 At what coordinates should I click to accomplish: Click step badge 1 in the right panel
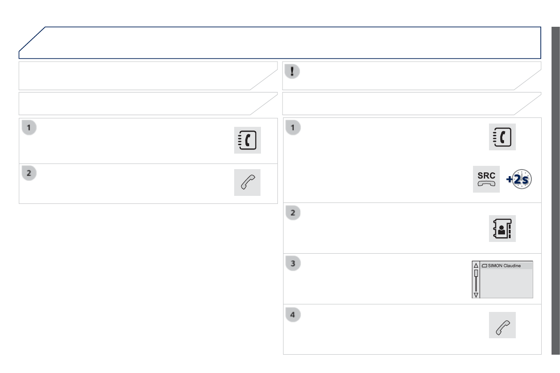pyautogui.click(x=293, y=127)
